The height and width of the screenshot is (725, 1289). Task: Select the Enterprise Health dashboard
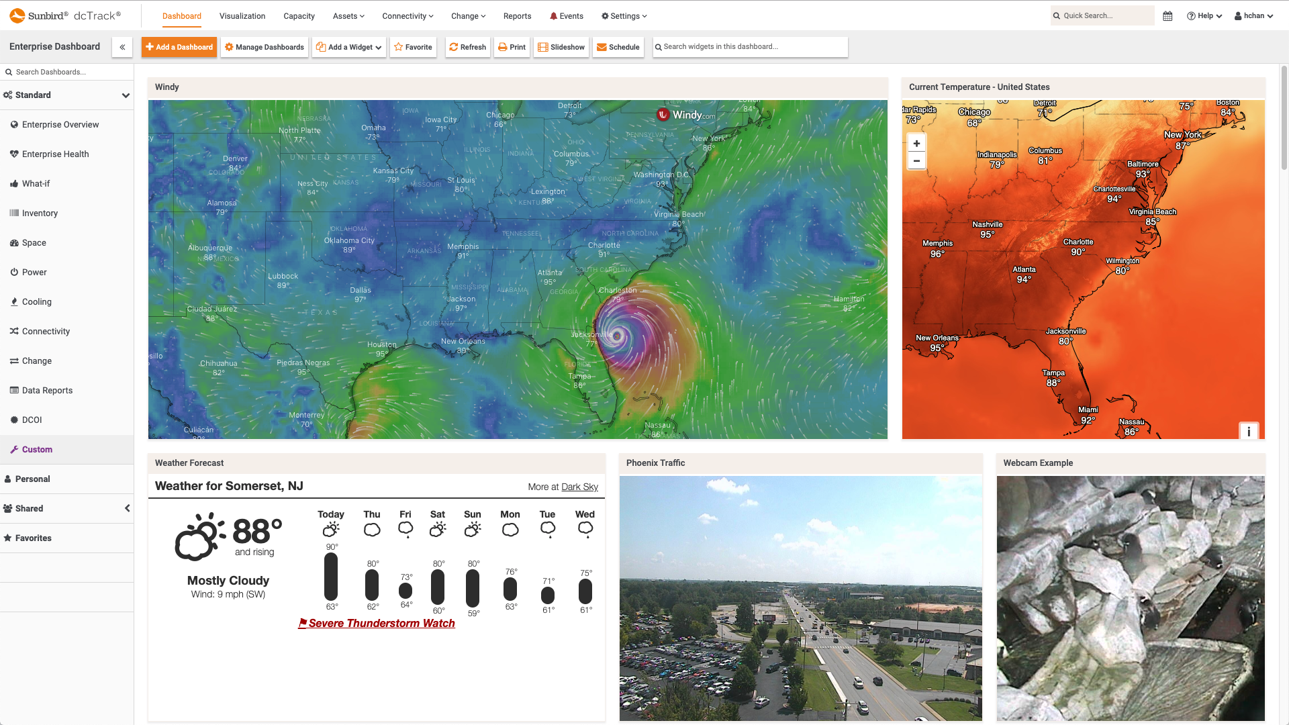coord(55,154)
